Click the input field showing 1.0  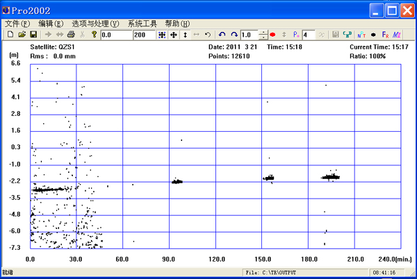[x=250, y=35]
